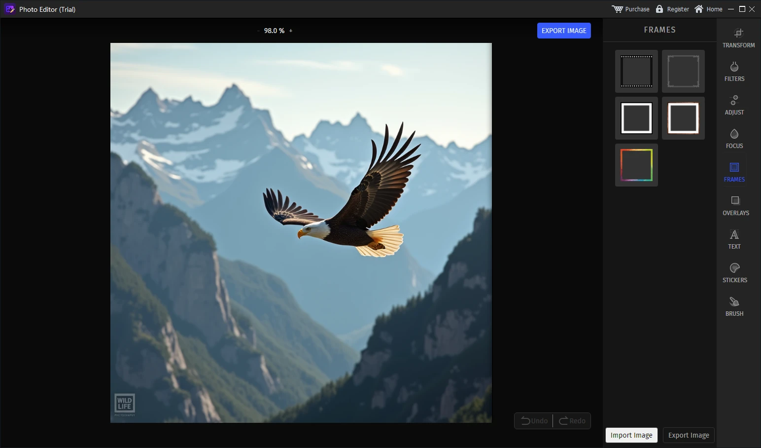Viewport: 761px width, 448px height.
Task: Click the eagle photo canvas
Action: point(301,233)
